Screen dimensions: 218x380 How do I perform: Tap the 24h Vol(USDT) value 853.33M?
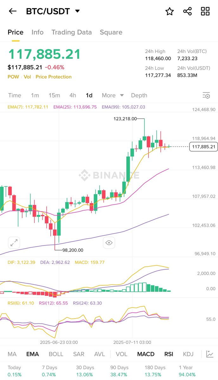click(187, 75)
